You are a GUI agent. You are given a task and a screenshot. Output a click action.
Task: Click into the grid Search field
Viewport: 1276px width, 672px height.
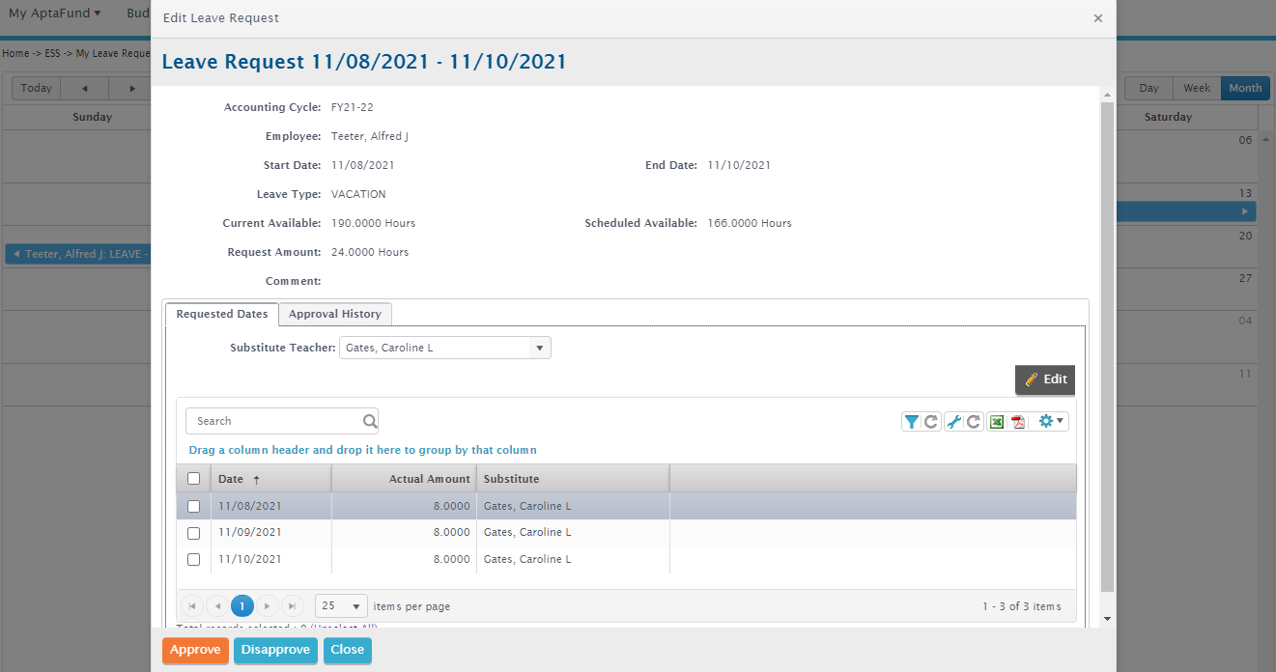point(275,421)
